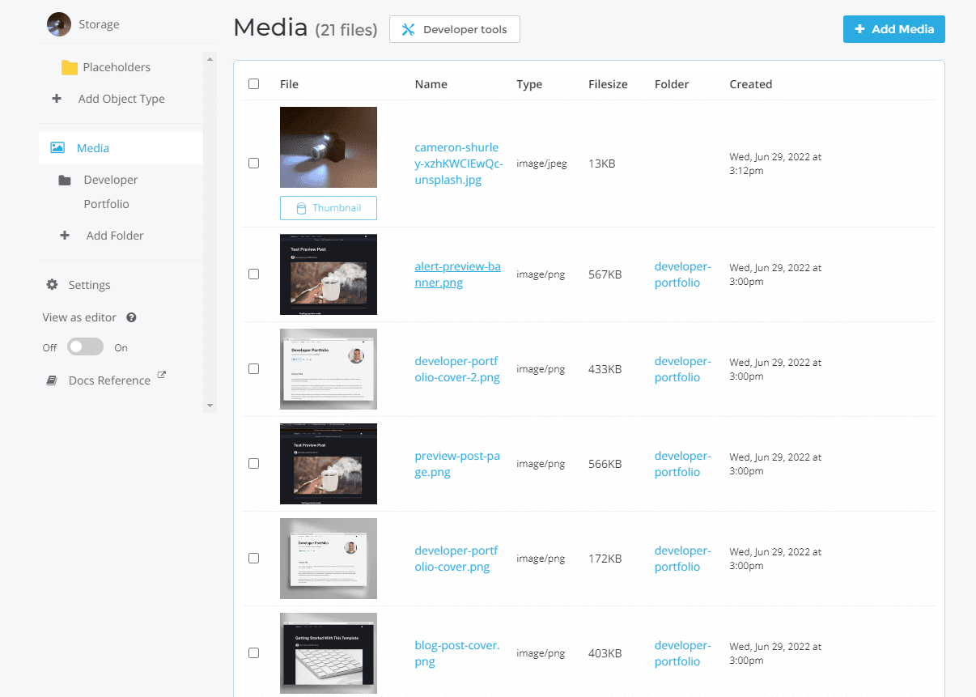Click thumbnail of alert-preview-banner.png
This screenshot has height=697, width=976.
tap(329, 274)
